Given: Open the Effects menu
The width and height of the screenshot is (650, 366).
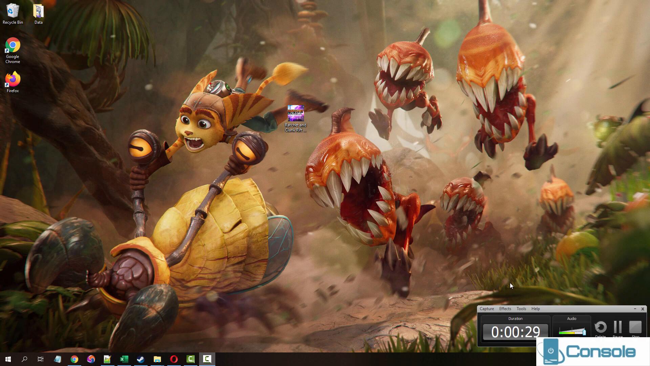Looking at the screenshot, I should [505, 309].
